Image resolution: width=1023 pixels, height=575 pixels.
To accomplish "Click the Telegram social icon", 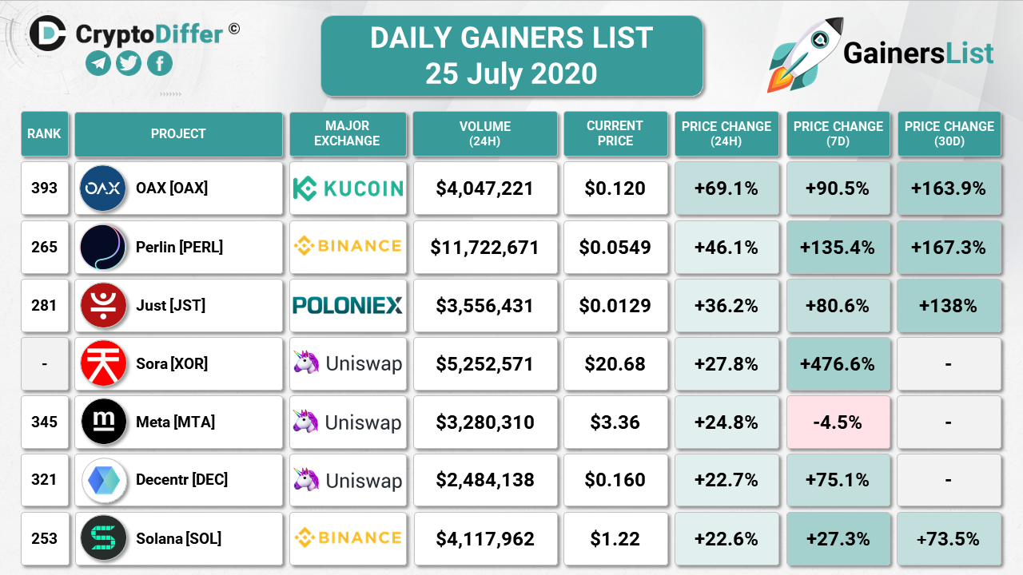I will 98,63.
